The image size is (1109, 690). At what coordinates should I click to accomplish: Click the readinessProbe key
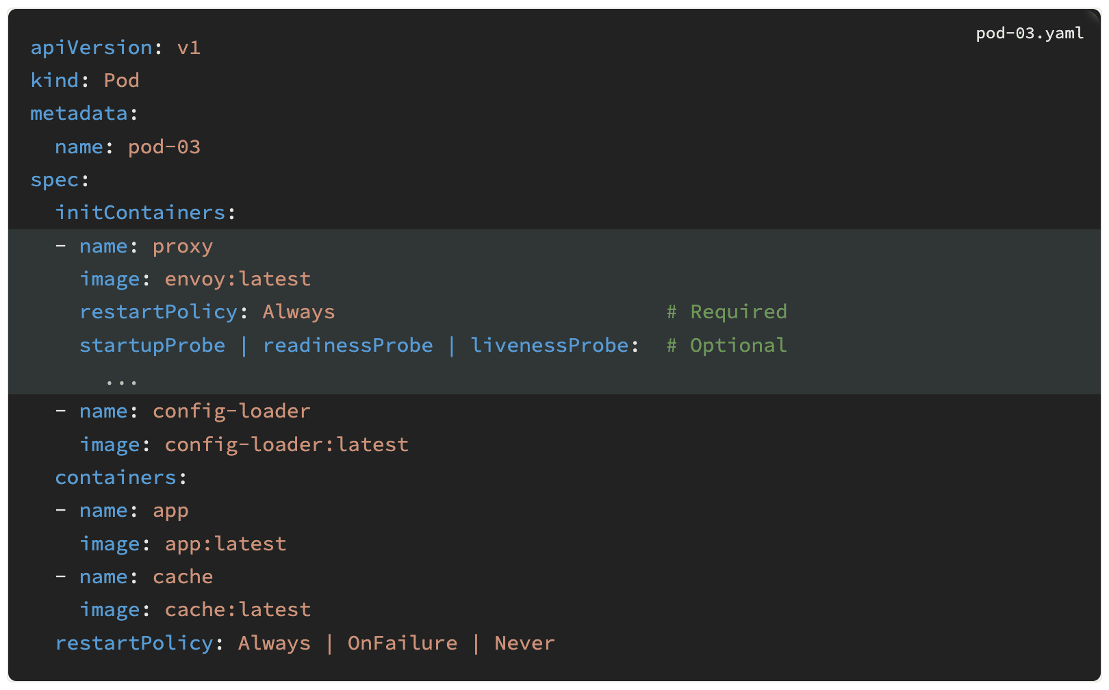click(x=348, y=346)
